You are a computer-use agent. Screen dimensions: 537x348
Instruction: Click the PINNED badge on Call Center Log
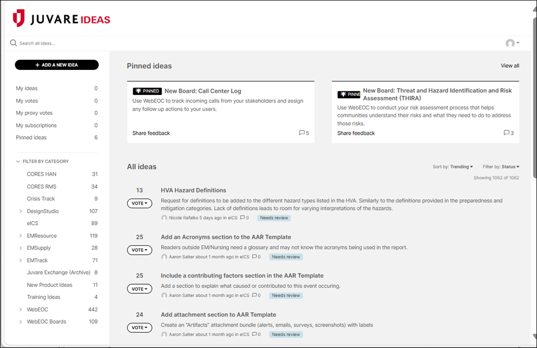[x=147, y=91]
